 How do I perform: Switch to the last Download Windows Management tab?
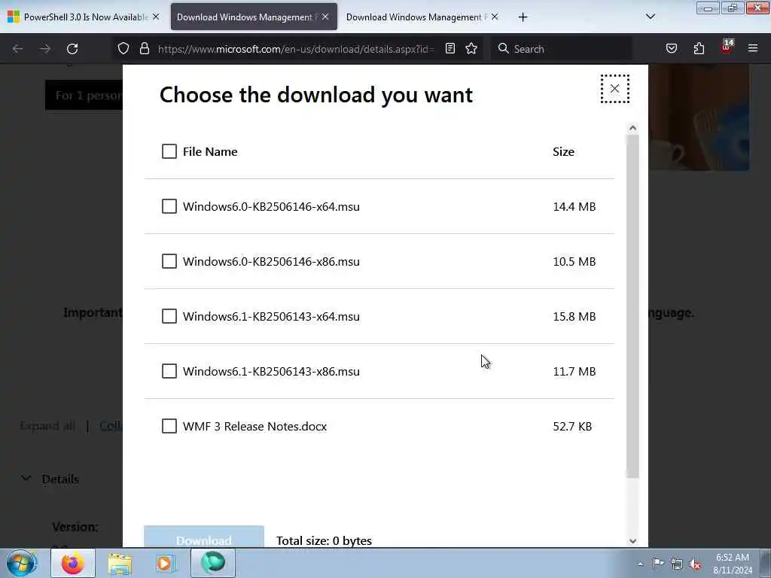pos(422,17)
